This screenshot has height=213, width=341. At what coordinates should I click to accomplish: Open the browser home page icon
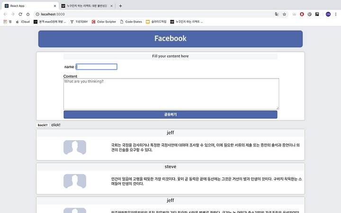pyautogui.click(x=28, y=14)
